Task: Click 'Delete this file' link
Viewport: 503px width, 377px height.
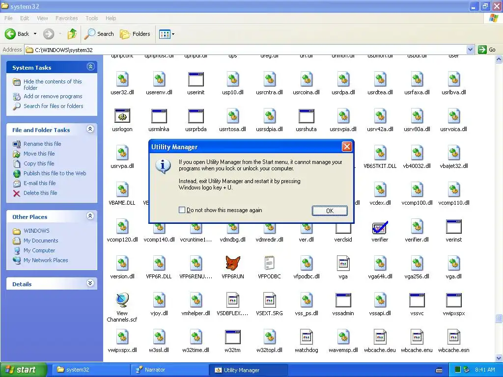Action: point(40,193)
